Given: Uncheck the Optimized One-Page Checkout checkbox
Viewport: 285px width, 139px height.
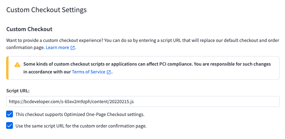Looking at the screenshot, I should tap(10, 114).
